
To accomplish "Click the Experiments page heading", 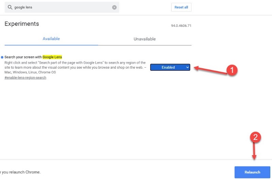I will [22, 24].
